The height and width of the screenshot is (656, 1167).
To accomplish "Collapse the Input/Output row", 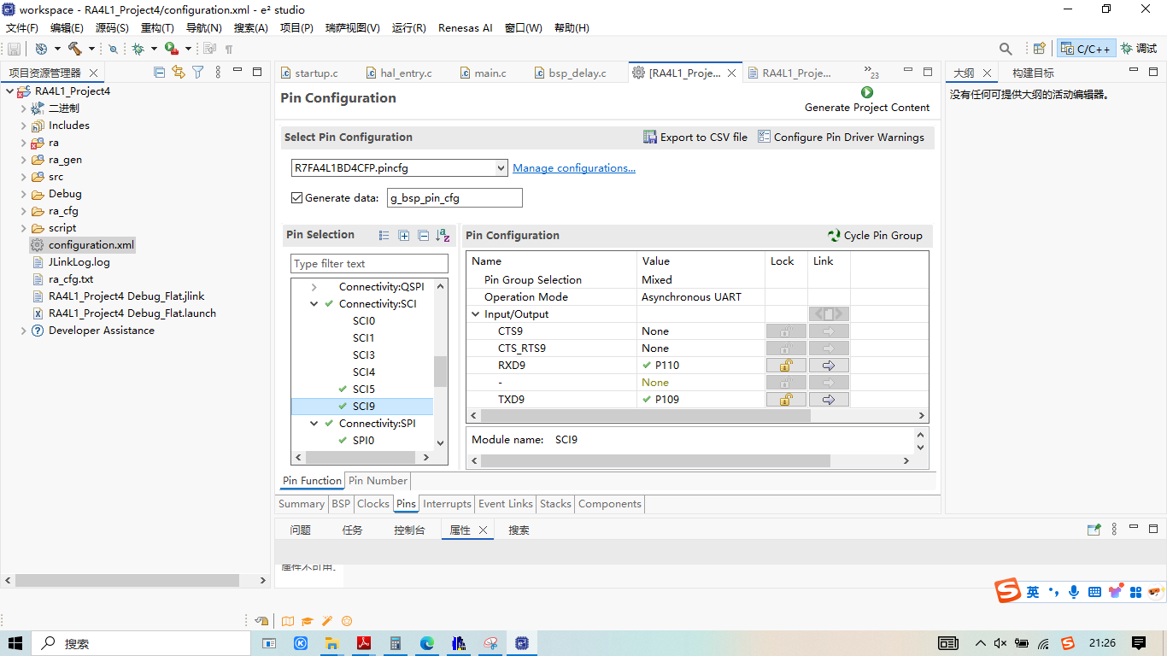I will 476,314.
